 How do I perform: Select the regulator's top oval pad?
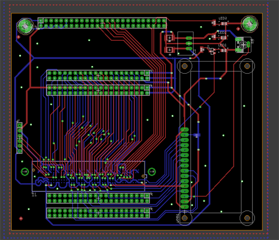tap(189, 38)
